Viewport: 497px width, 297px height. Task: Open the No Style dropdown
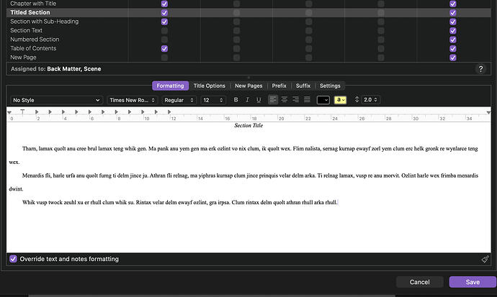coord(56,100)
